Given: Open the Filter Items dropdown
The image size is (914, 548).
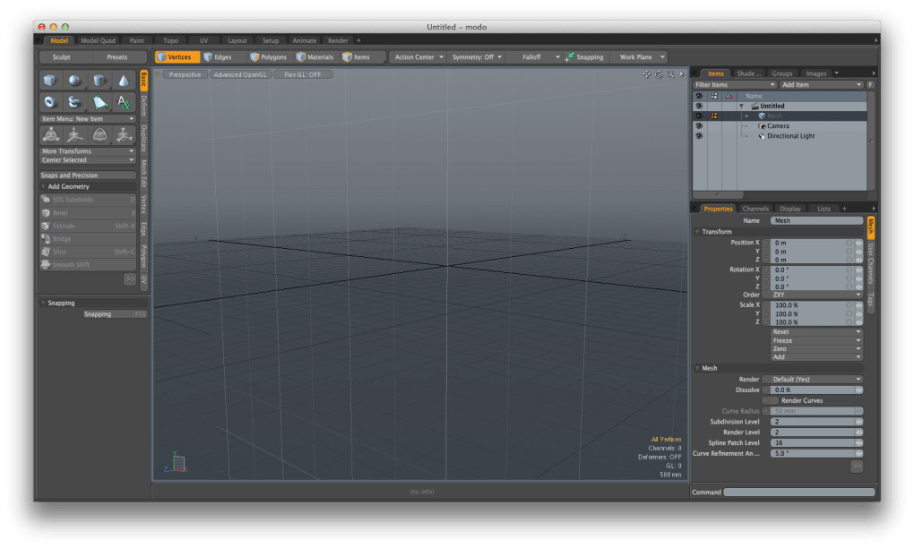Looking at the screenshot, I should pos(735,85).
